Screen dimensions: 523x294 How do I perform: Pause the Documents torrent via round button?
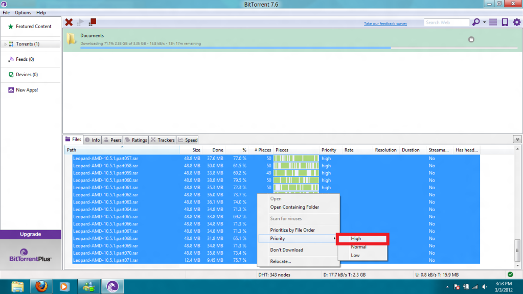(471, 39)
